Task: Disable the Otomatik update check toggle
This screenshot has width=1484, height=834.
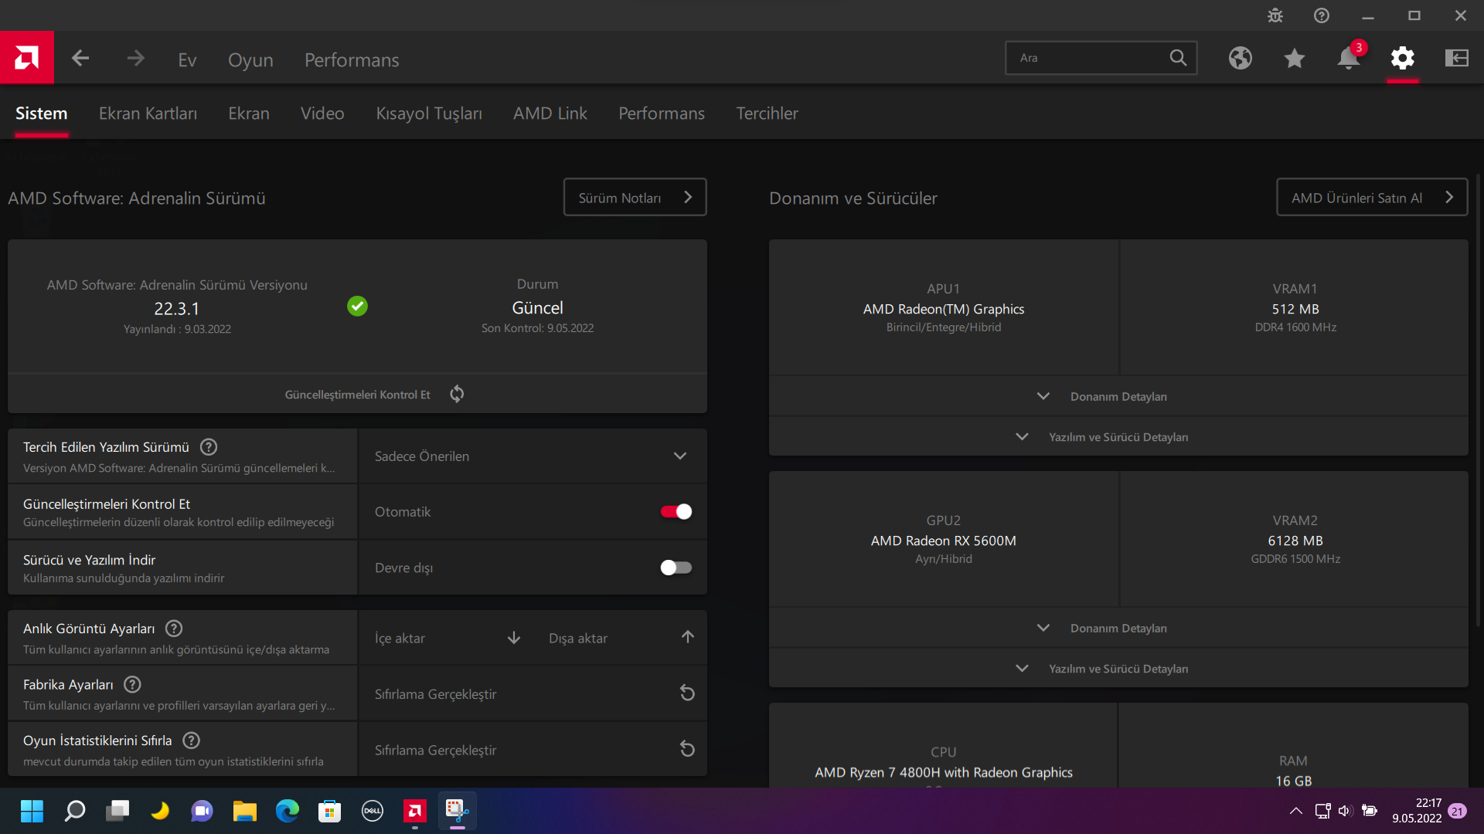Action: tap(676, 511)
